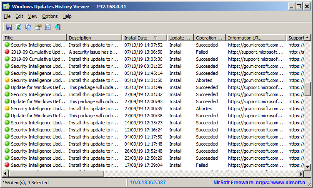This screenshot has height=188, width=313.
Task: Click the Exit door icon in toolbar
Action: (x=58, y=27)
